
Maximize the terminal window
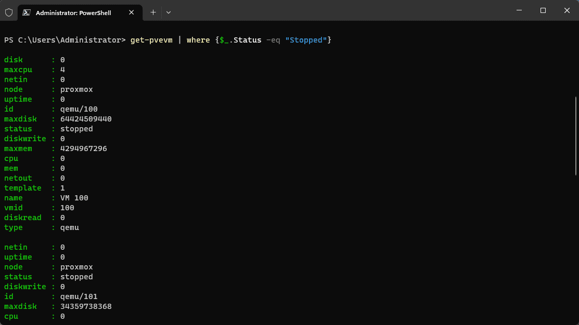(543, 10)
